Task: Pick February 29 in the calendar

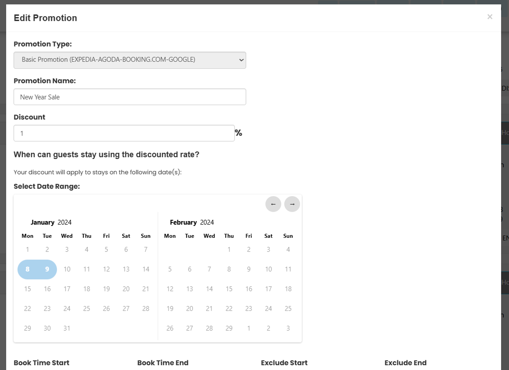Action: pyautogui.click(x=229, y=328)
